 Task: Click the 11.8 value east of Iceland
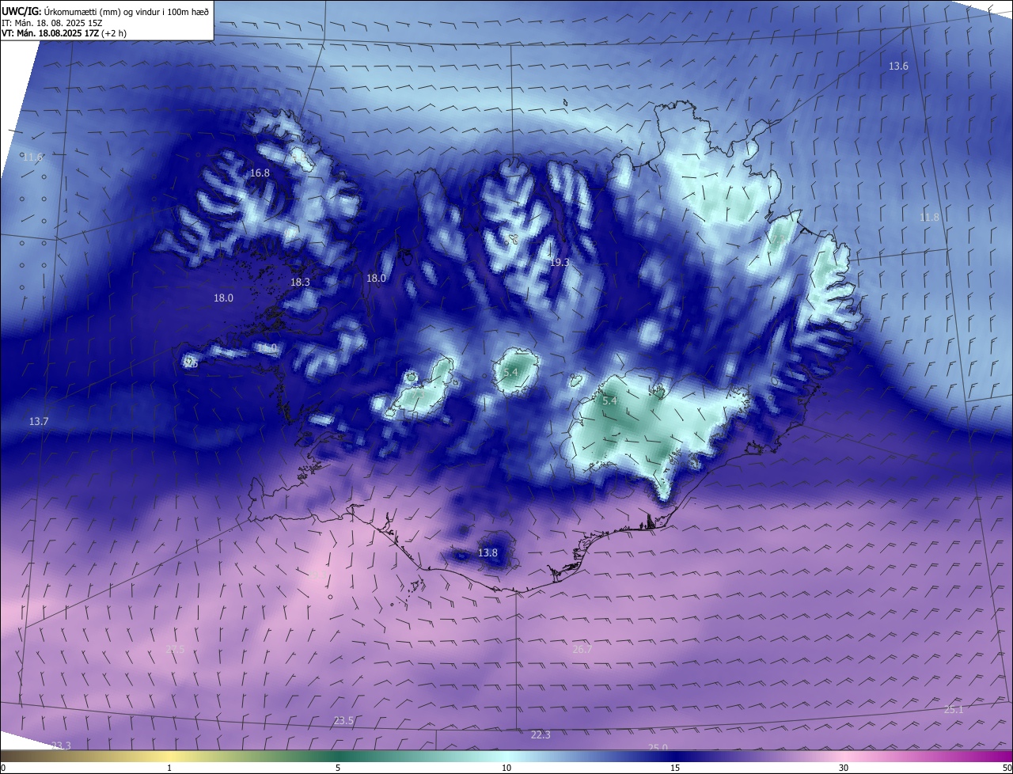tap(929, 217)
